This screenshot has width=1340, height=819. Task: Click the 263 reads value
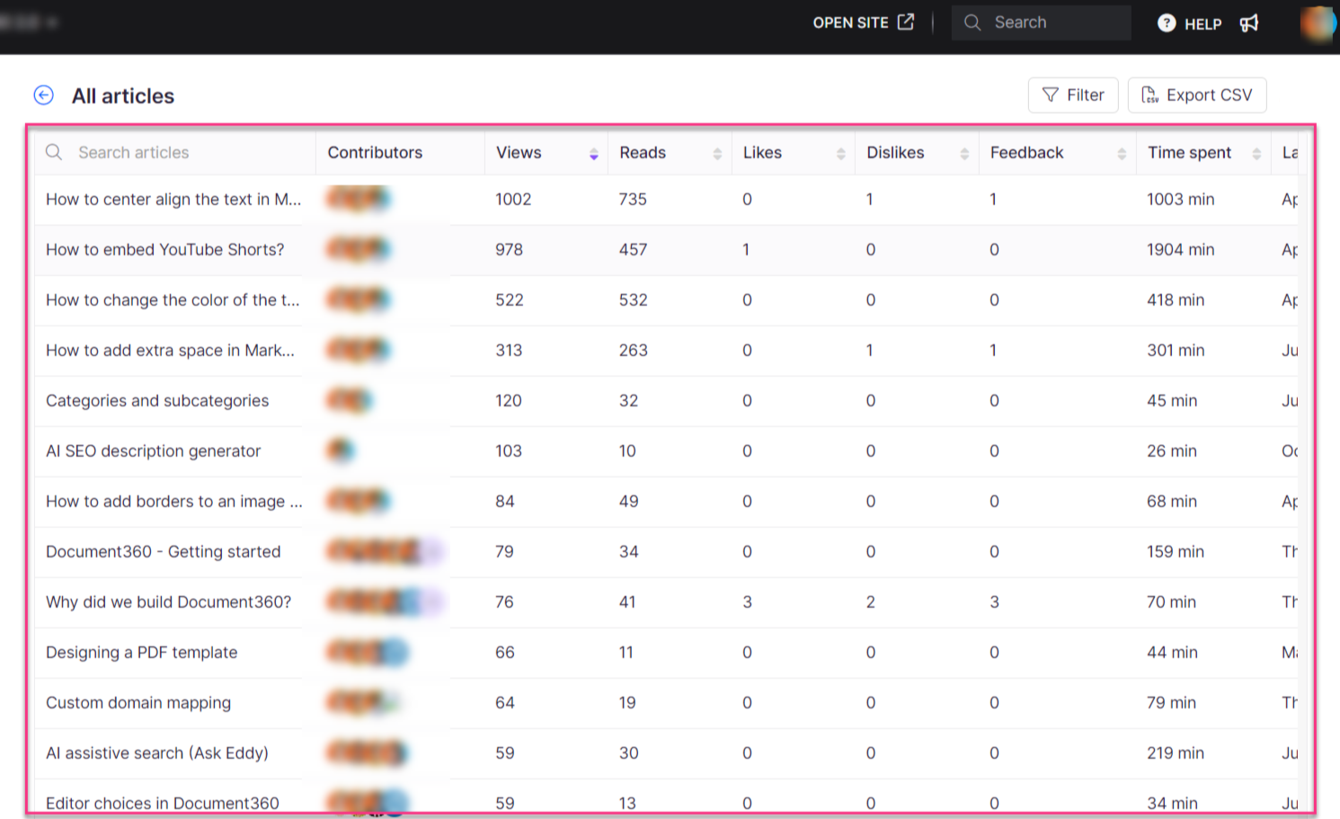click(x=633, y=350)
